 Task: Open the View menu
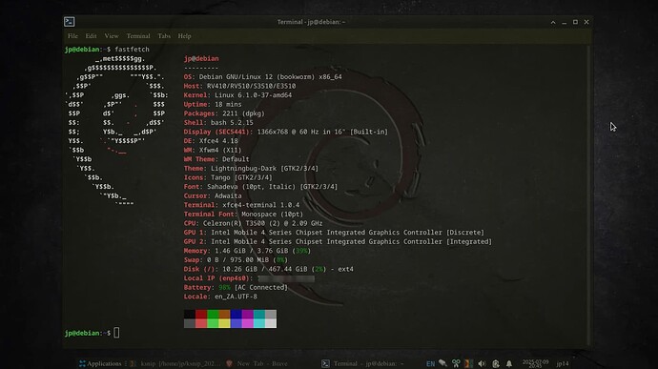[x=112, y=36]
